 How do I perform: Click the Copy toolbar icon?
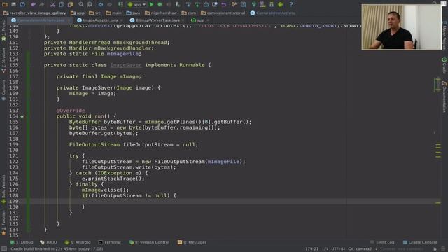62,4
